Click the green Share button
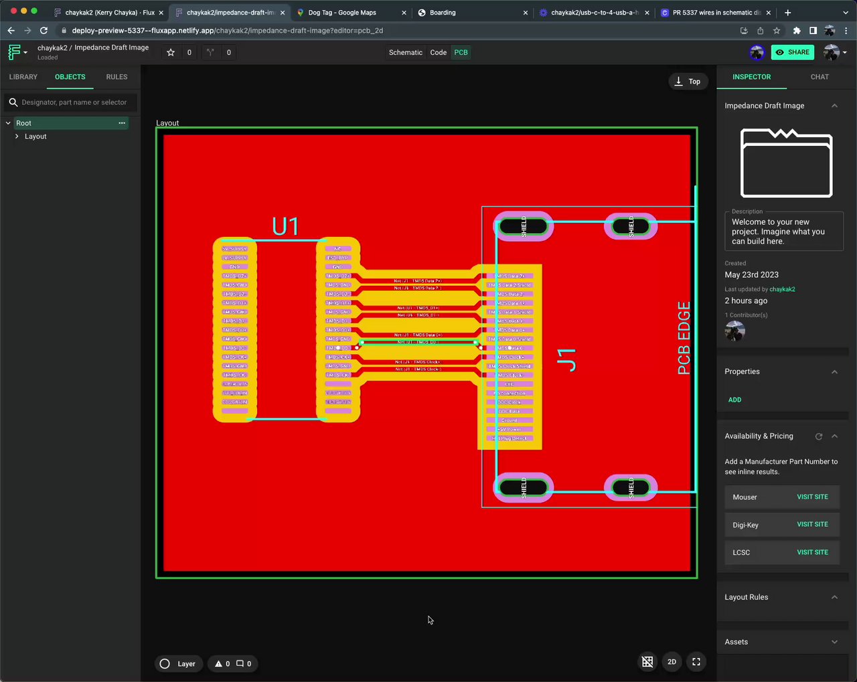Viewport: 857px width, 682px height. pos(792,52)
